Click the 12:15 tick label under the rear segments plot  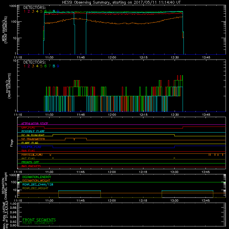pyautogui.click(x=143, y=115)
